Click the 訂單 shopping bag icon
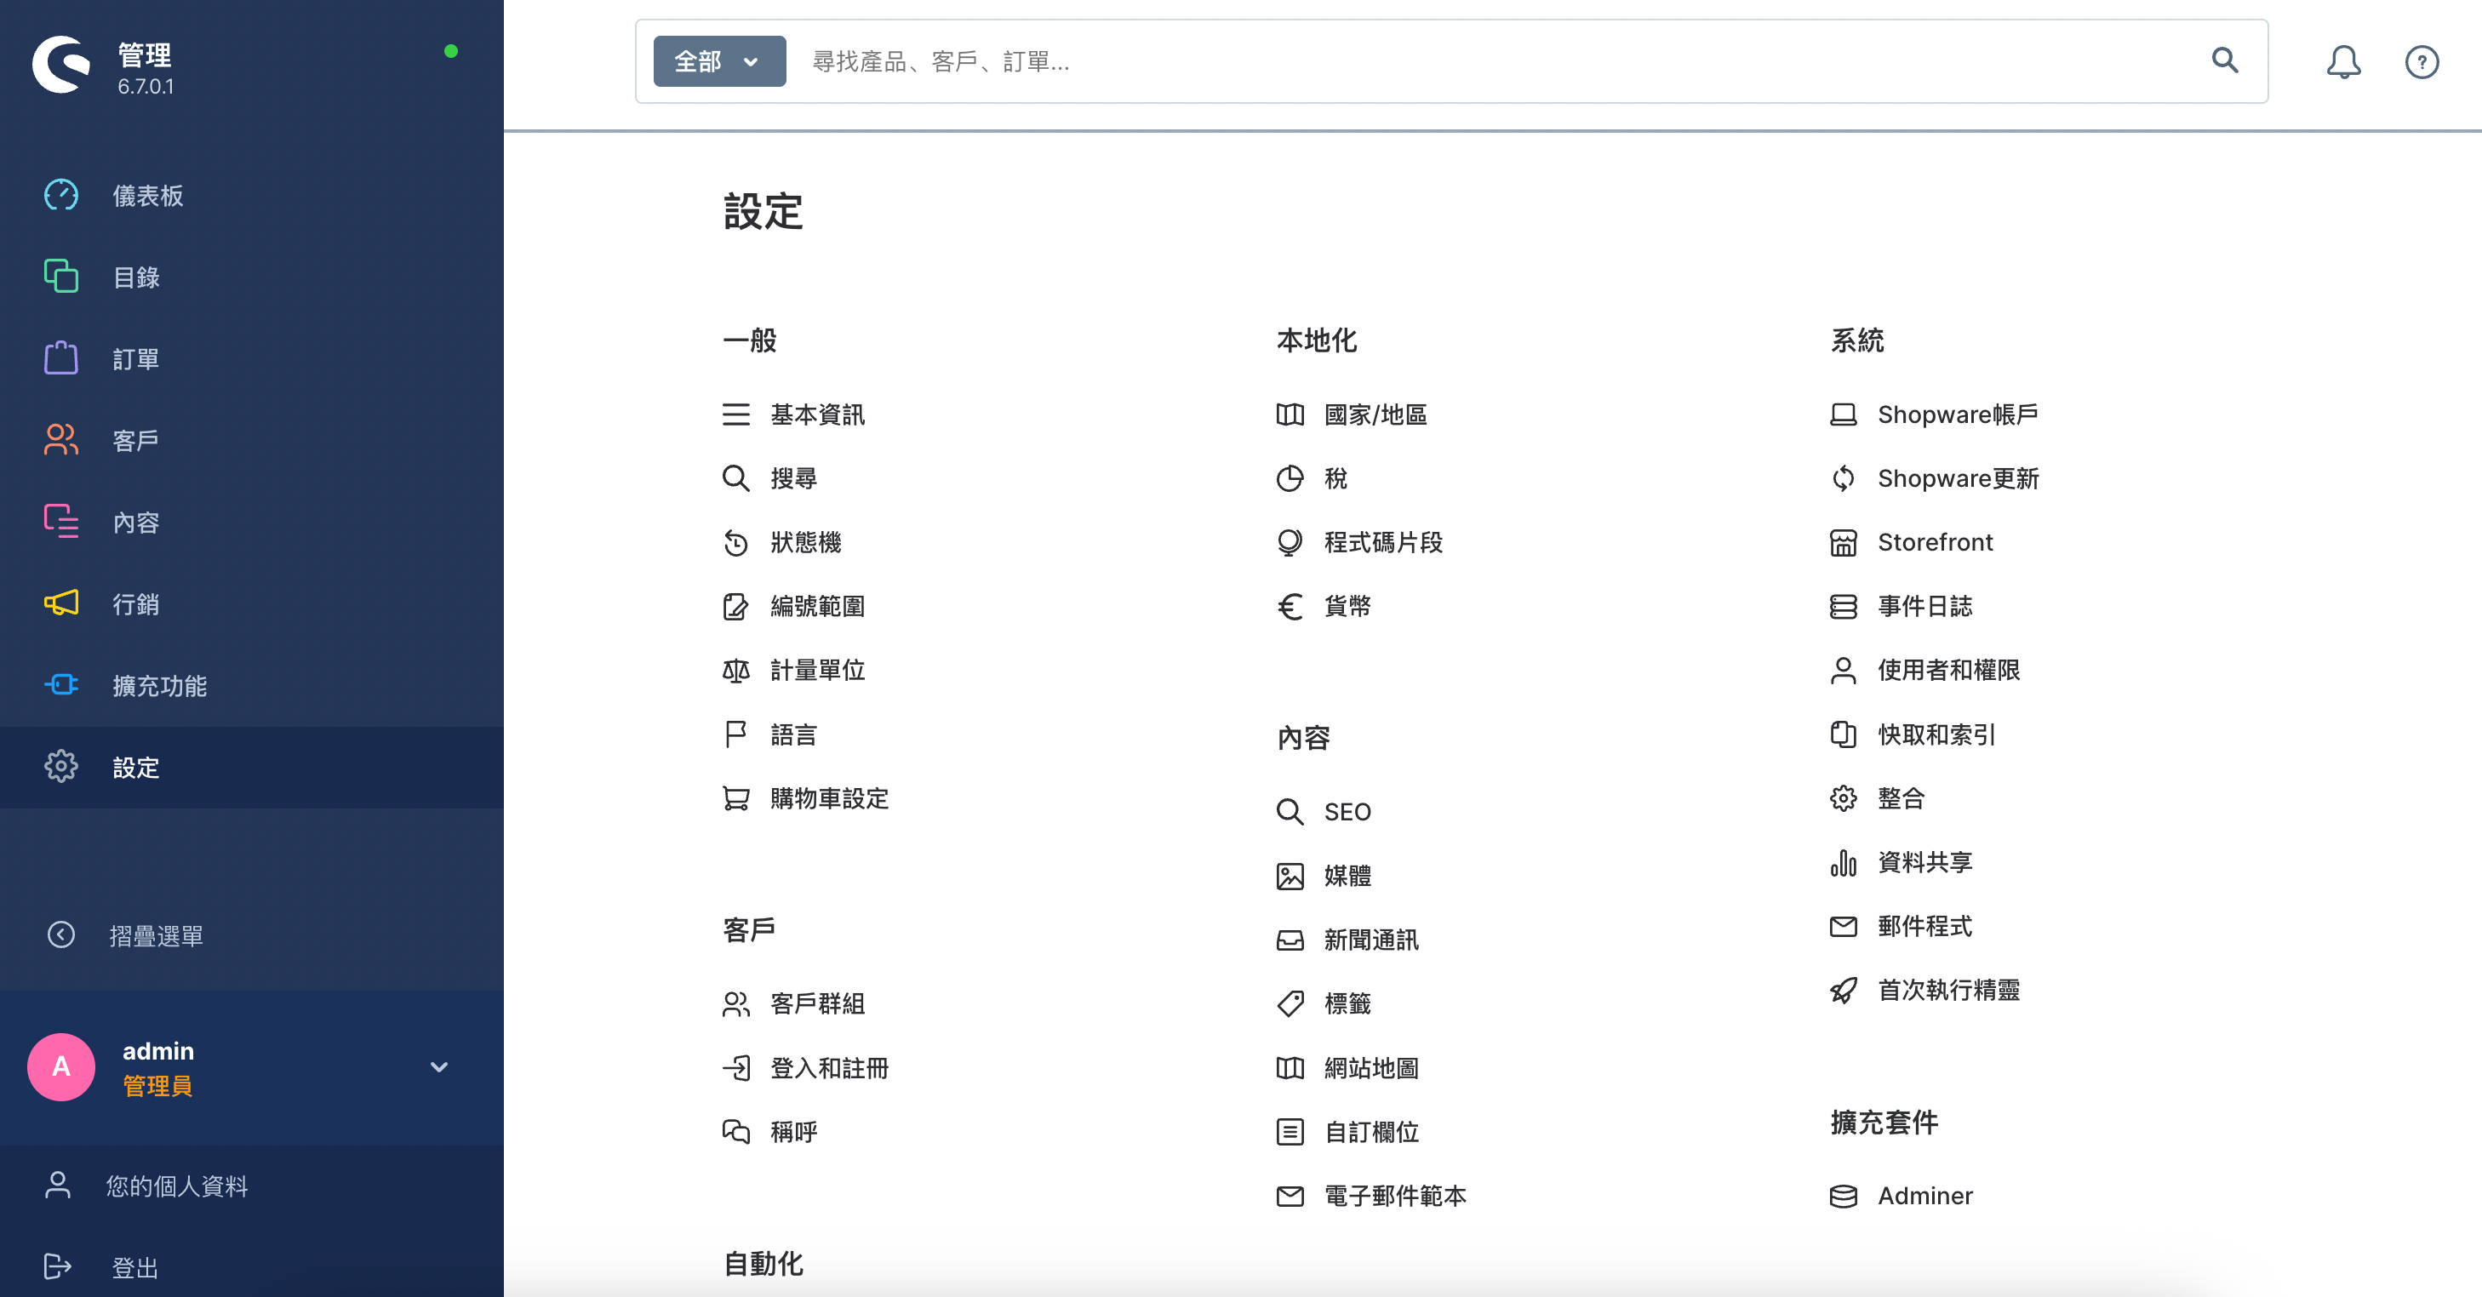 click(60, 358)
